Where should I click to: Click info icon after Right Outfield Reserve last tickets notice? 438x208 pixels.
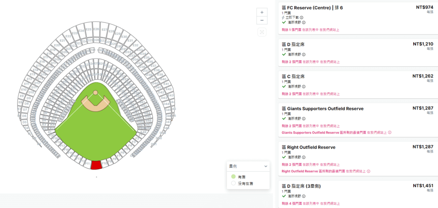[x=368, y=171]
